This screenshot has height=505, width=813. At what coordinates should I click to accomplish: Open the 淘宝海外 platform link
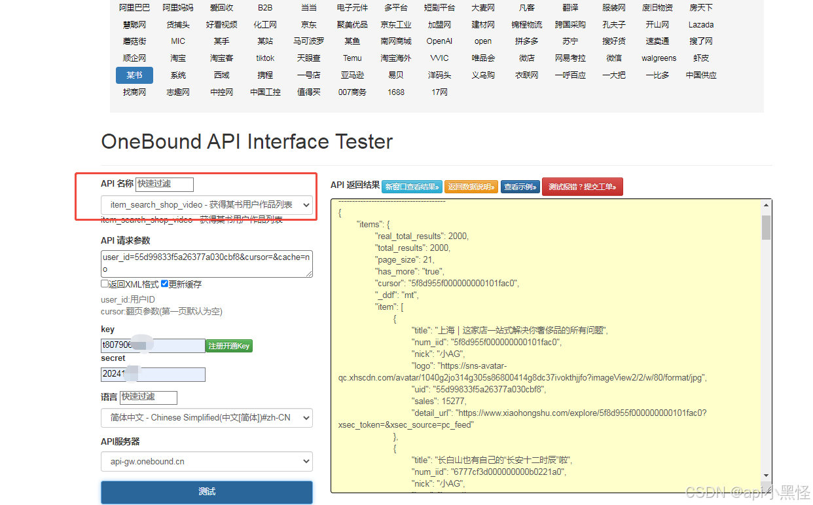pyautogui.click(x=396, y=58)
